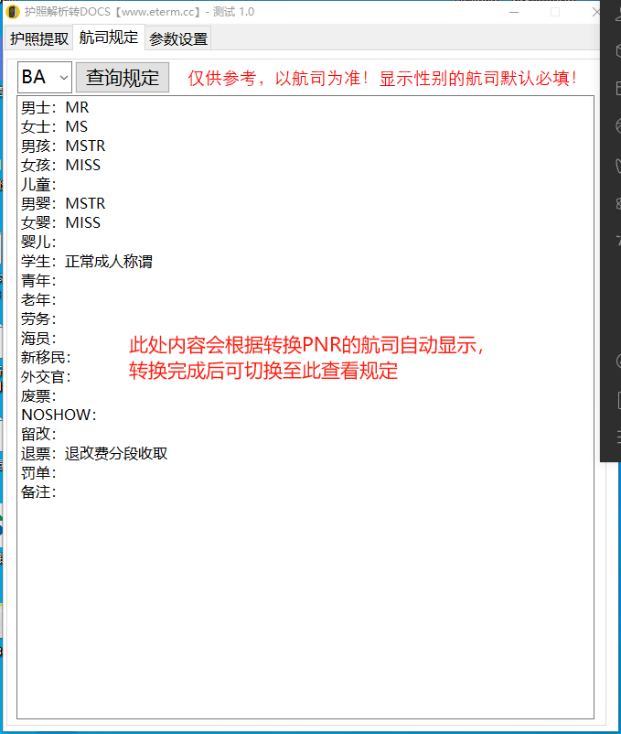
Task: Click the 儿童: line
Action: tap(38, 185)
